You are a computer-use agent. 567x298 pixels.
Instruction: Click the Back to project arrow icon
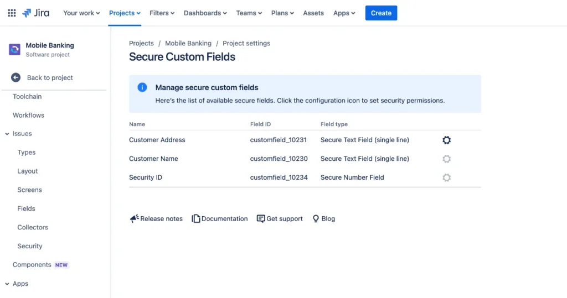point(16,77)
